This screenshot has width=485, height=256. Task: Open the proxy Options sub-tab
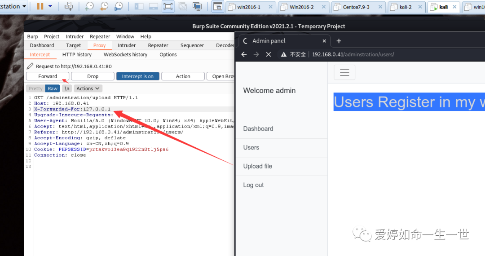[x=168, y=55]
